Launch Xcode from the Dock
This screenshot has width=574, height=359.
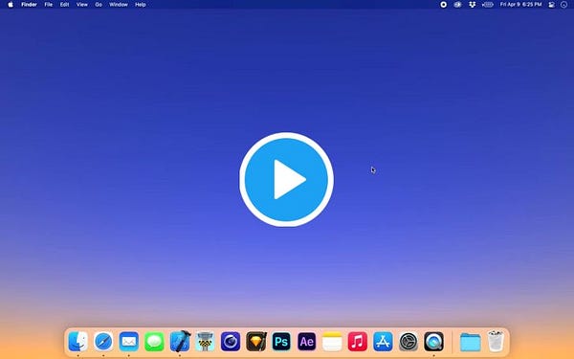coord(180,341)
